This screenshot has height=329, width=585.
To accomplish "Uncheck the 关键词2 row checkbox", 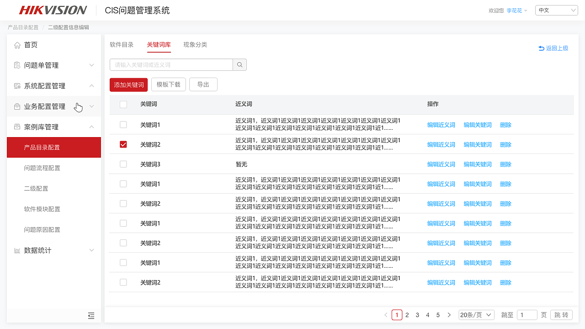I will [x=123, y=144].
